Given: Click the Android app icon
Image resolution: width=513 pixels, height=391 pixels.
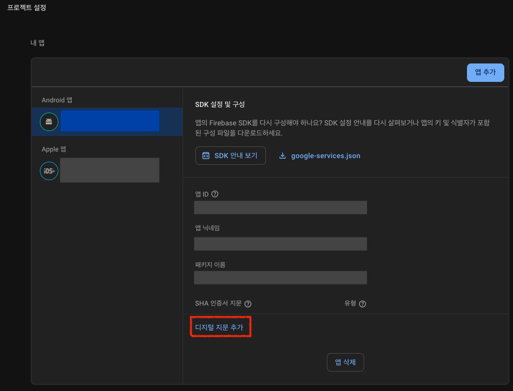Looking at the screenshot, I should (x=49, y=121).
